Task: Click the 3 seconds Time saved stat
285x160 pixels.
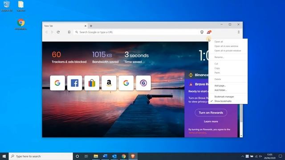Action: [x=137, y=57]
